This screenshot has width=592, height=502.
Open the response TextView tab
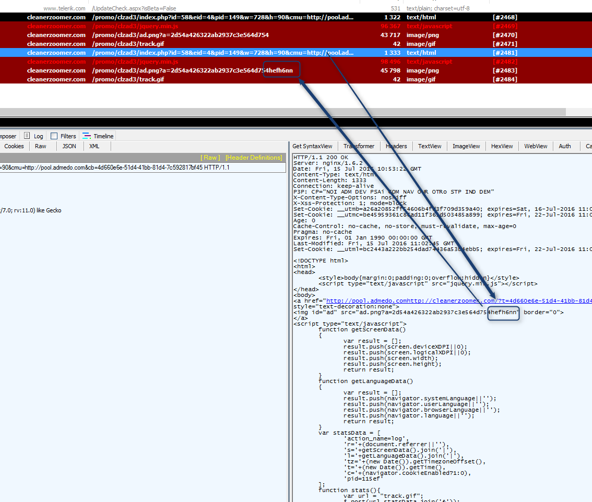(x=430, y=146)
